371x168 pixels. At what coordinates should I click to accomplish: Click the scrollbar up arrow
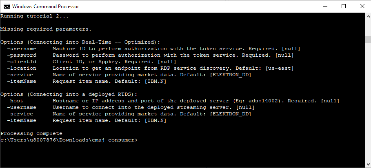point(368,16)
